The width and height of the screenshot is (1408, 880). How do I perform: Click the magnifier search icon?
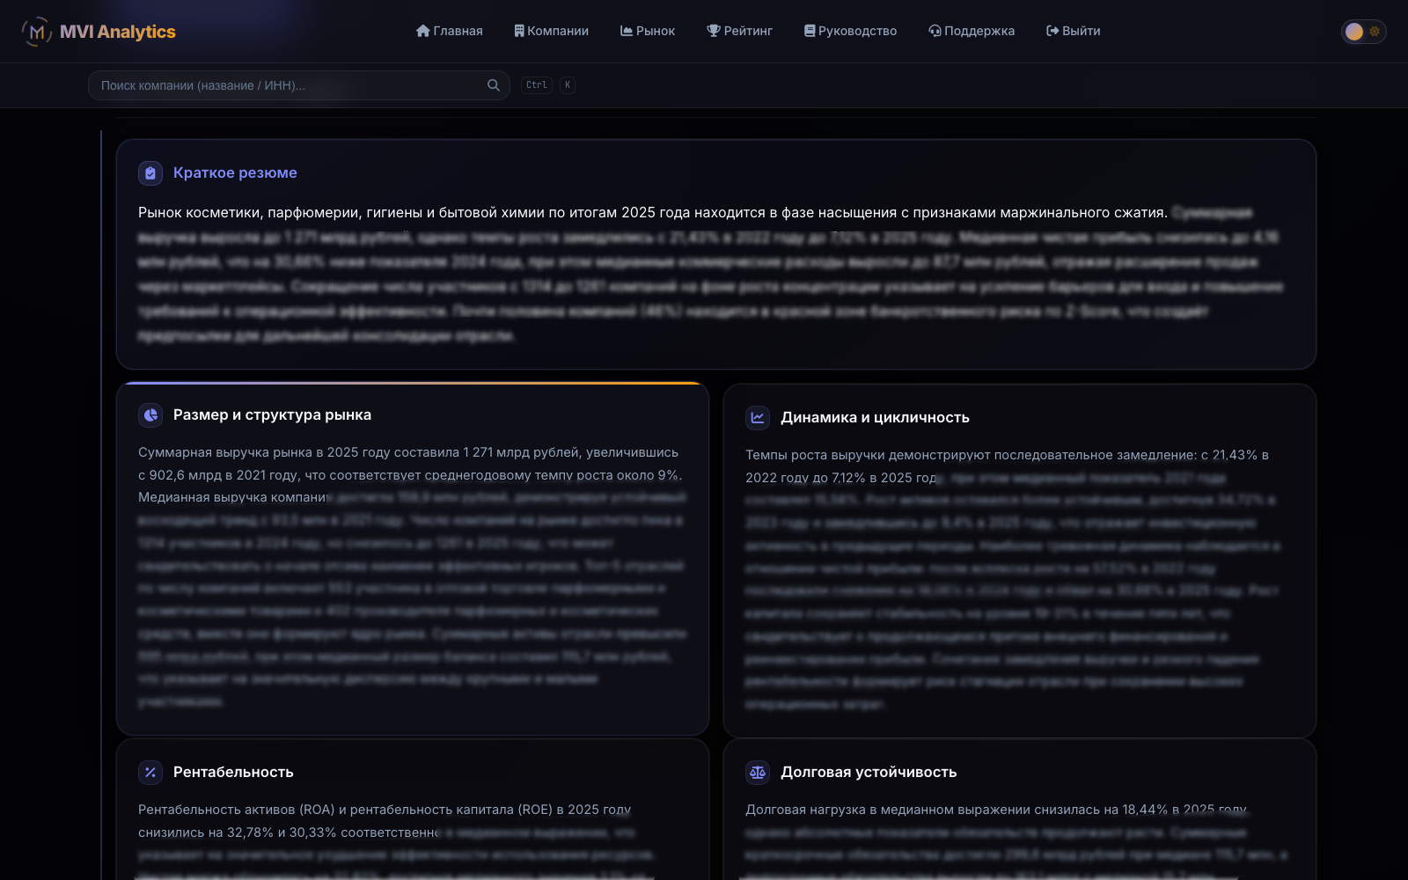coord(494,85)
